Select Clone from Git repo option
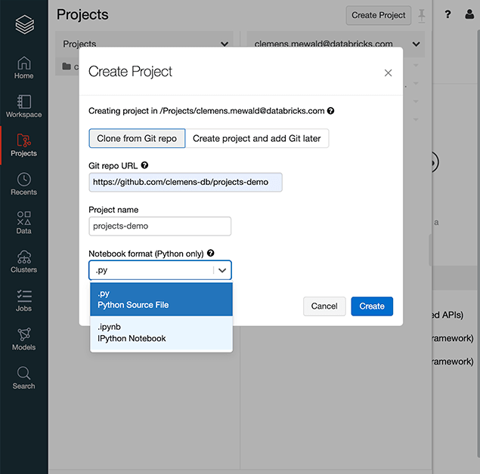Viewport: 480px width, 474px height. (137, 138)
